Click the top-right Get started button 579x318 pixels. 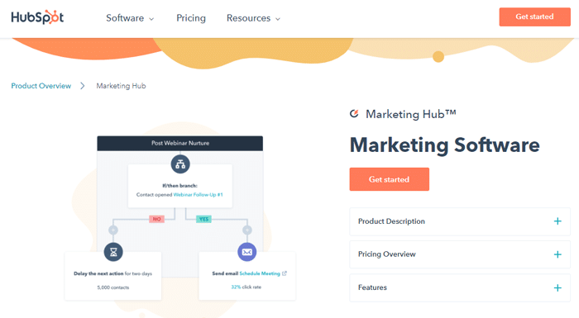(x=534, y=17)
